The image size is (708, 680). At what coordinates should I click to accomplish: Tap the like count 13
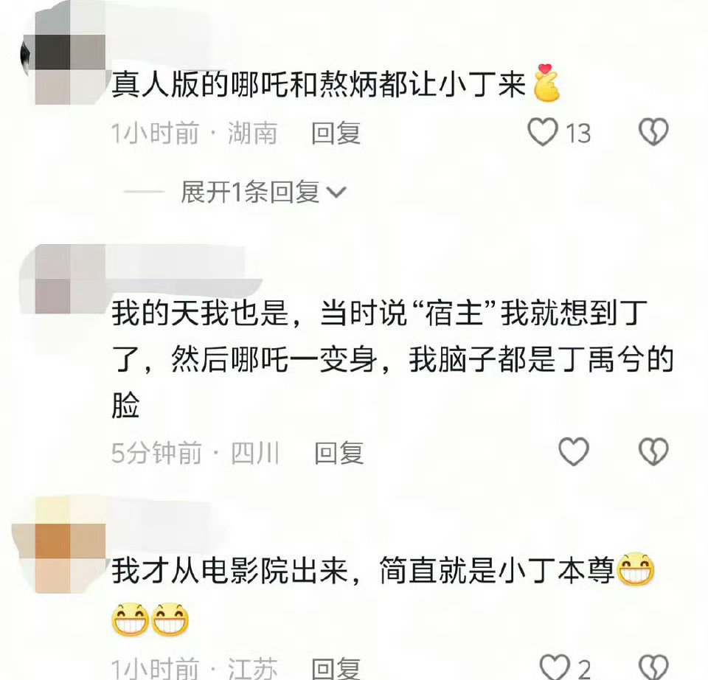pyautogui.click(x=578, y=133)
